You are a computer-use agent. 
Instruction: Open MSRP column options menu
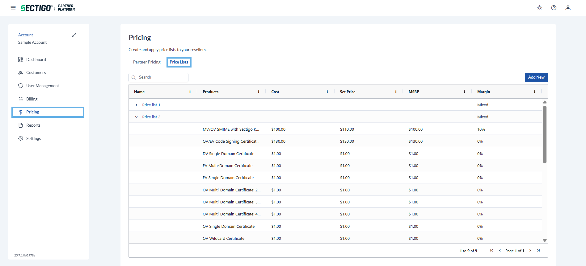pos(464,92)
